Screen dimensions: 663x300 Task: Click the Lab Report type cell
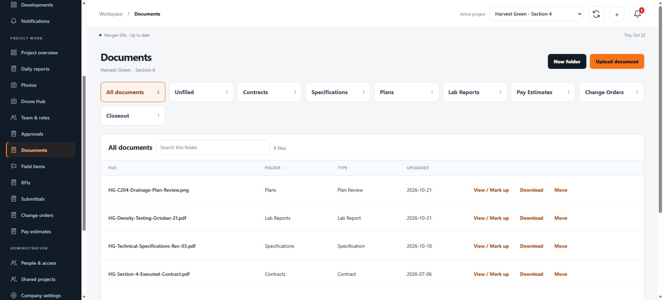pos(349,218)
